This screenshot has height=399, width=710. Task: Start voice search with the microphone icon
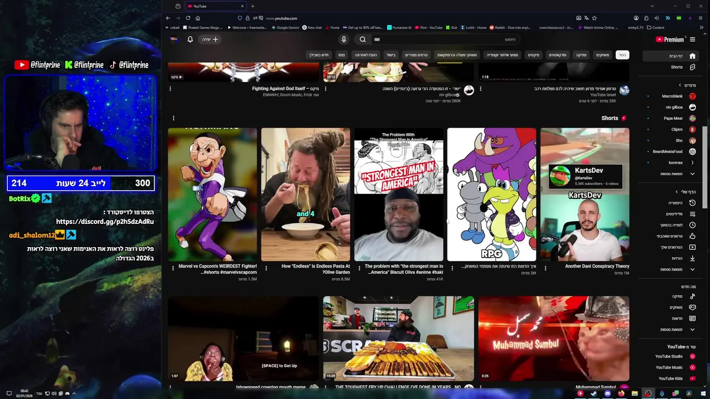click(344, 39)
